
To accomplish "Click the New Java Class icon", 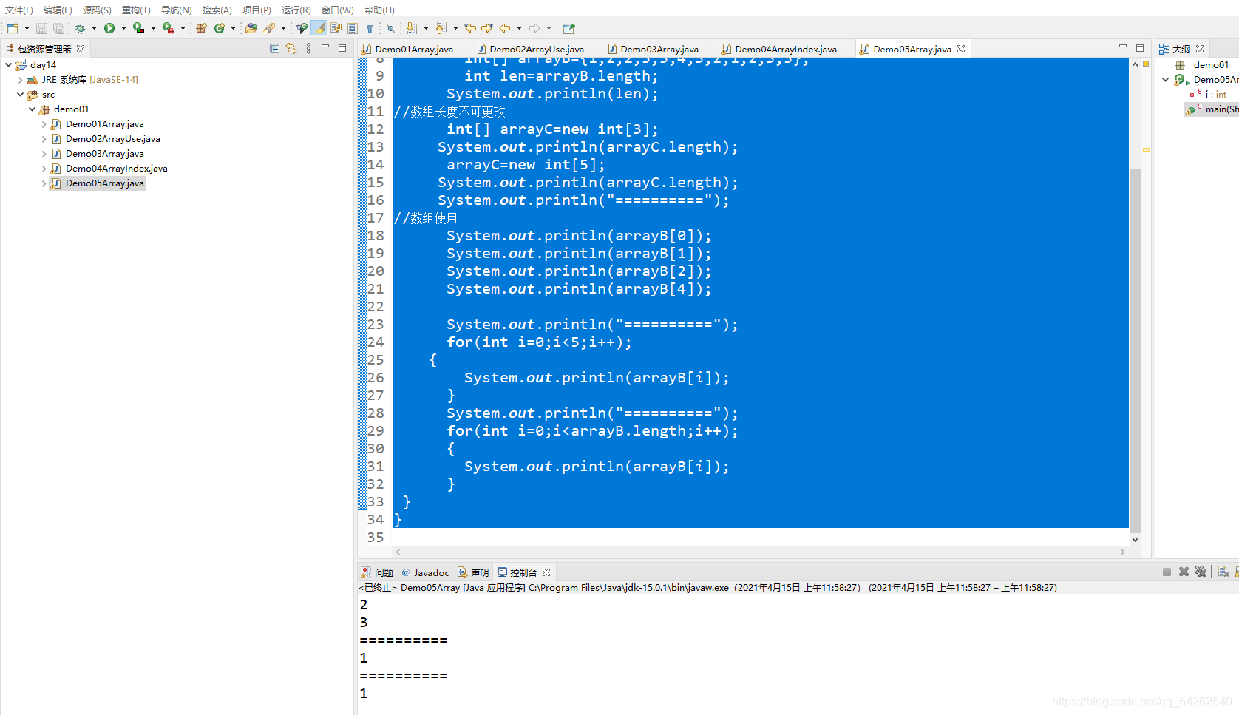I will [x=220, y=28].
